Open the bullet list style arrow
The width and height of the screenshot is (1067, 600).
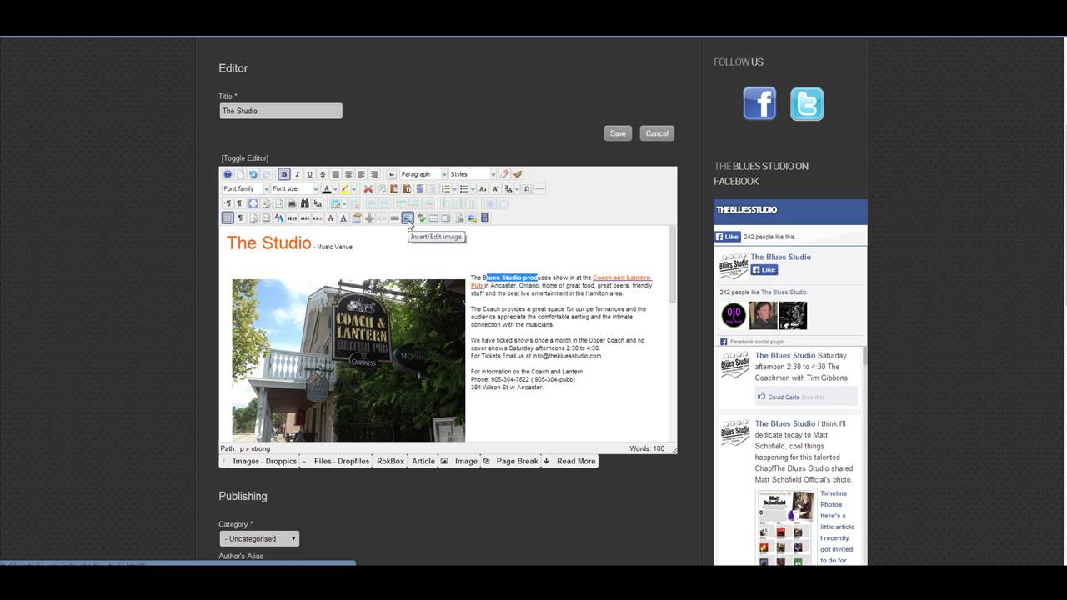click(x=473, y=189)
